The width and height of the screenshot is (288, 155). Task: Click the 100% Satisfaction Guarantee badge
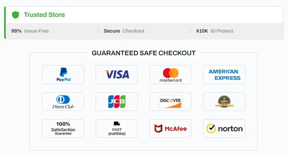[63, 129]
